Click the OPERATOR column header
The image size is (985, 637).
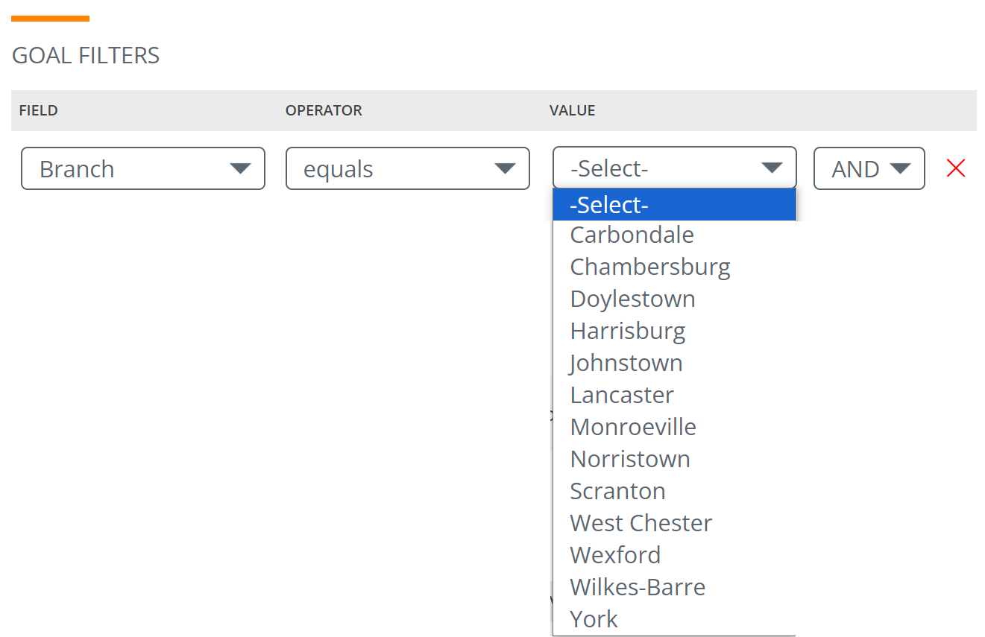pyautogui.click(x=324, y=110)
